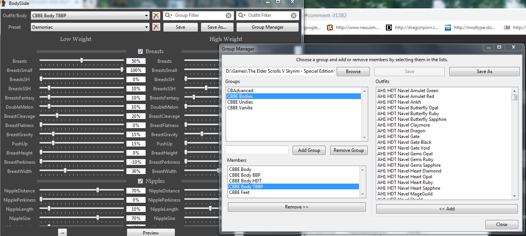Toggle the Nipples category checkbox
Screen dimensions: 526x236
pyautogui.click(x=141, y=181)
